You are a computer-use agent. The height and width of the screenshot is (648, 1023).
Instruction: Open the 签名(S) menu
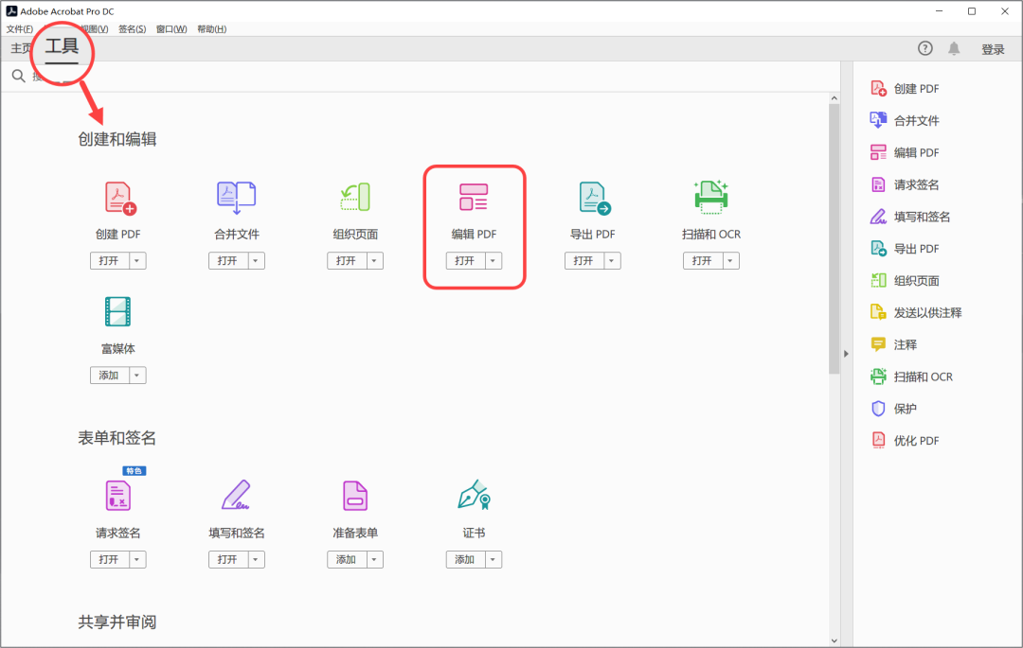pyautogui.click(x=133, y=29)
